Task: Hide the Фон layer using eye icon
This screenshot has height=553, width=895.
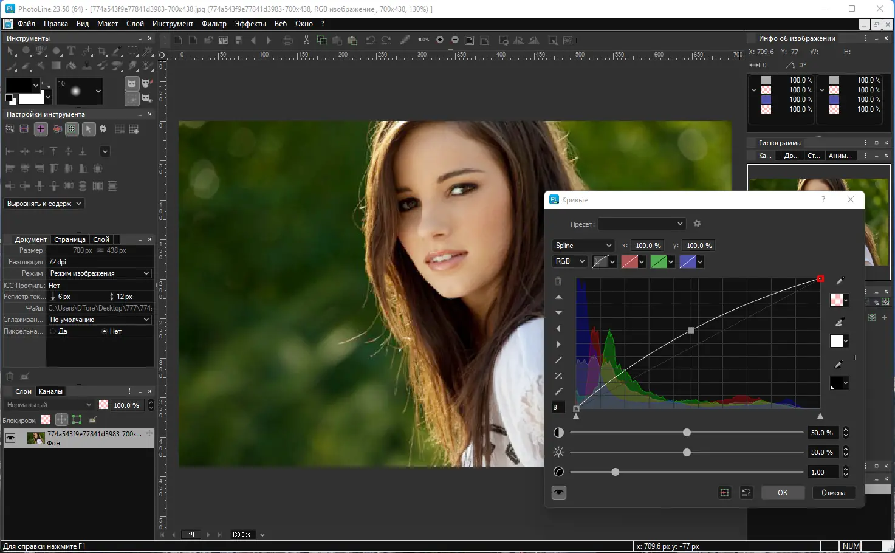Action: point(10,438)
